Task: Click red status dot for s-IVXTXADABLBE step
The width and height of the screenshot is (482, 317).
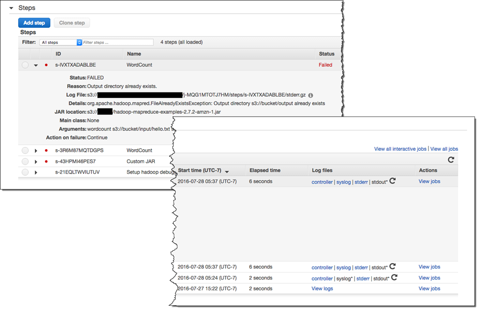Action: [46, 65]
